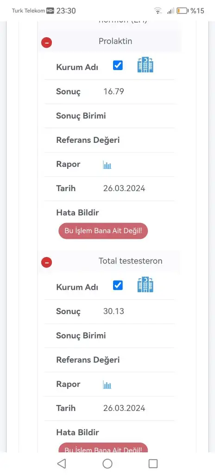Open the Prolaktin report chart icon
Image resolution: width=215 pixels, height=475 pixels.
(x=107, y=165)
